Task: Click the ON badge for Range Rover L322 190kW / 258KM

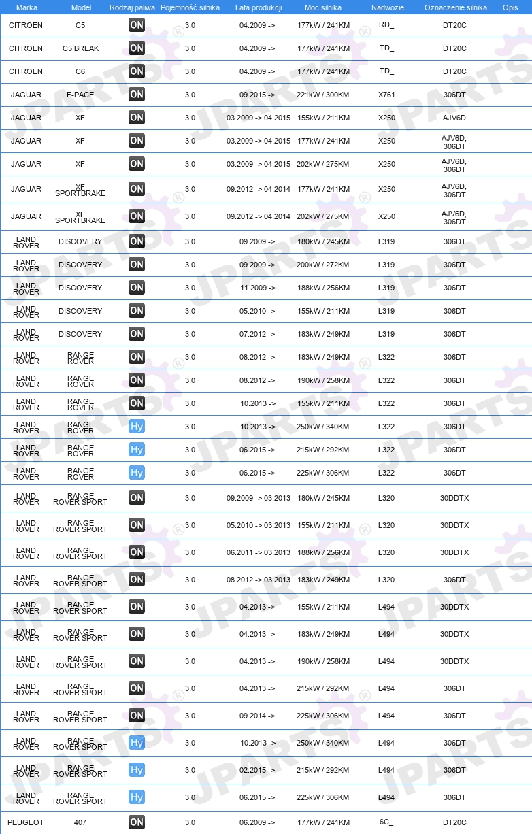Action: coord(137,380)
